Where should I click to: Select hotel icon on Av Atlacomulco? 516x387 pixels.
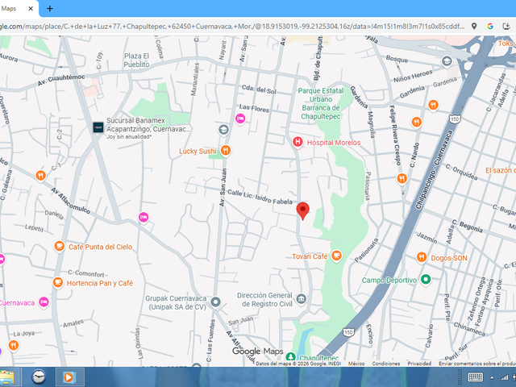point(144,217)
